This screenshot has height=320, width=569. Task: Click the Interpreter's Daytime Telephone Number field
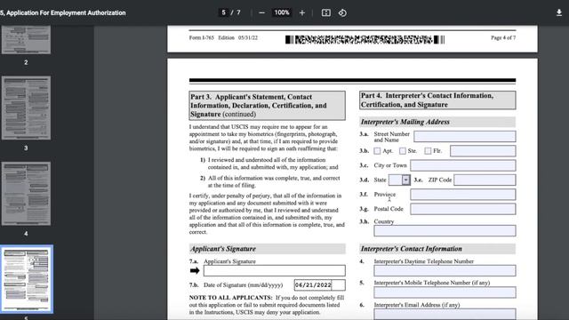(445, 270)
